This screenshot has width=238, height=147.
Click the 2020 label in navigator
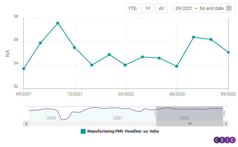[51, 118]
